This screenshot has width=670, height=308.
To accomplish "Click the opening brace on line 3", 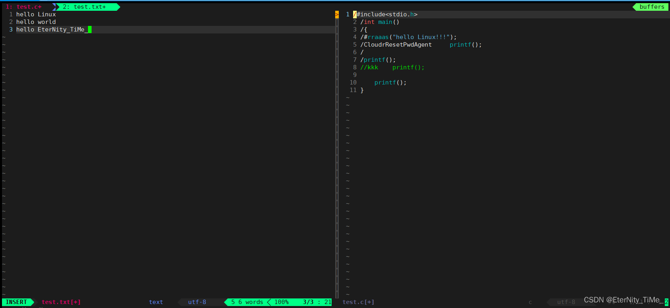I will click(x=365, y=29).
